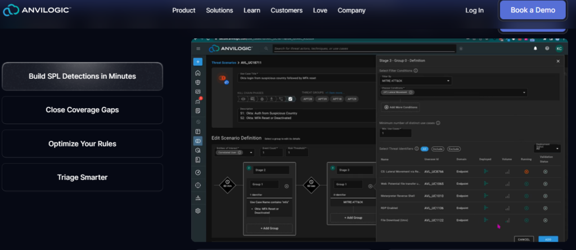Remove Group 1 from Stage 2

click(x=286, y=186)
